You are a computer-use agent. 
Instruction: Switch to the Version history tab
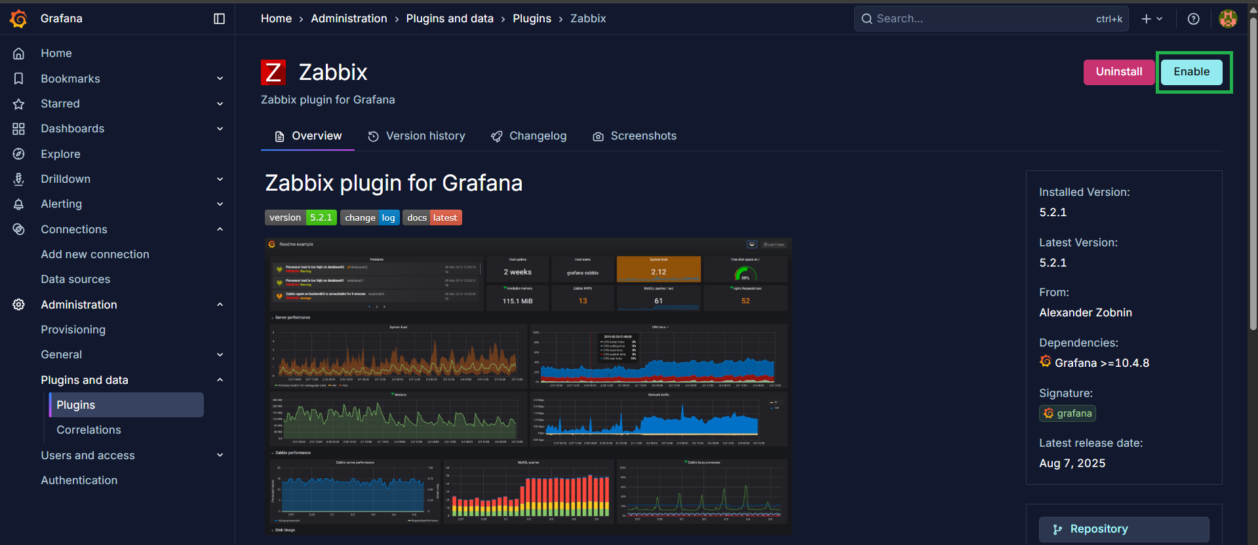[416, 136]
